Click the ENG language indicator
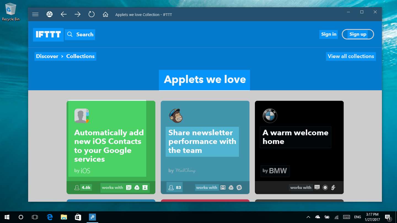This screenshot has width=397, height=223. pos(358,217)
